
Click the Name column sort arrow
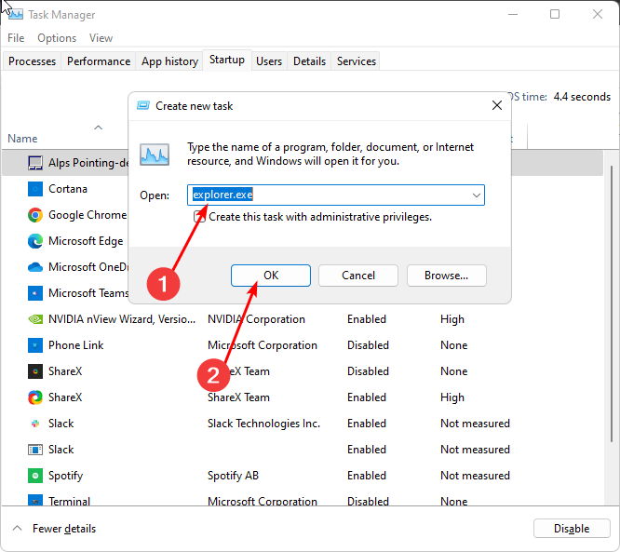pos(98,128)
